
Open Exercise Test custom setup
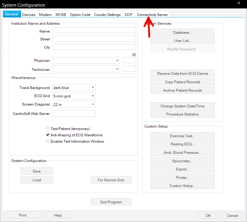pos(182,136)
